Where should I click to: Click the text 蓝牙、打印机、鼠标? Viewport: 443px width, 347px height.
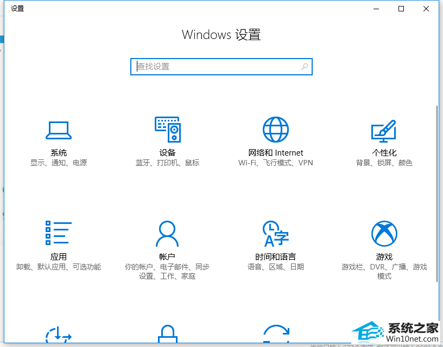(168, 163)
